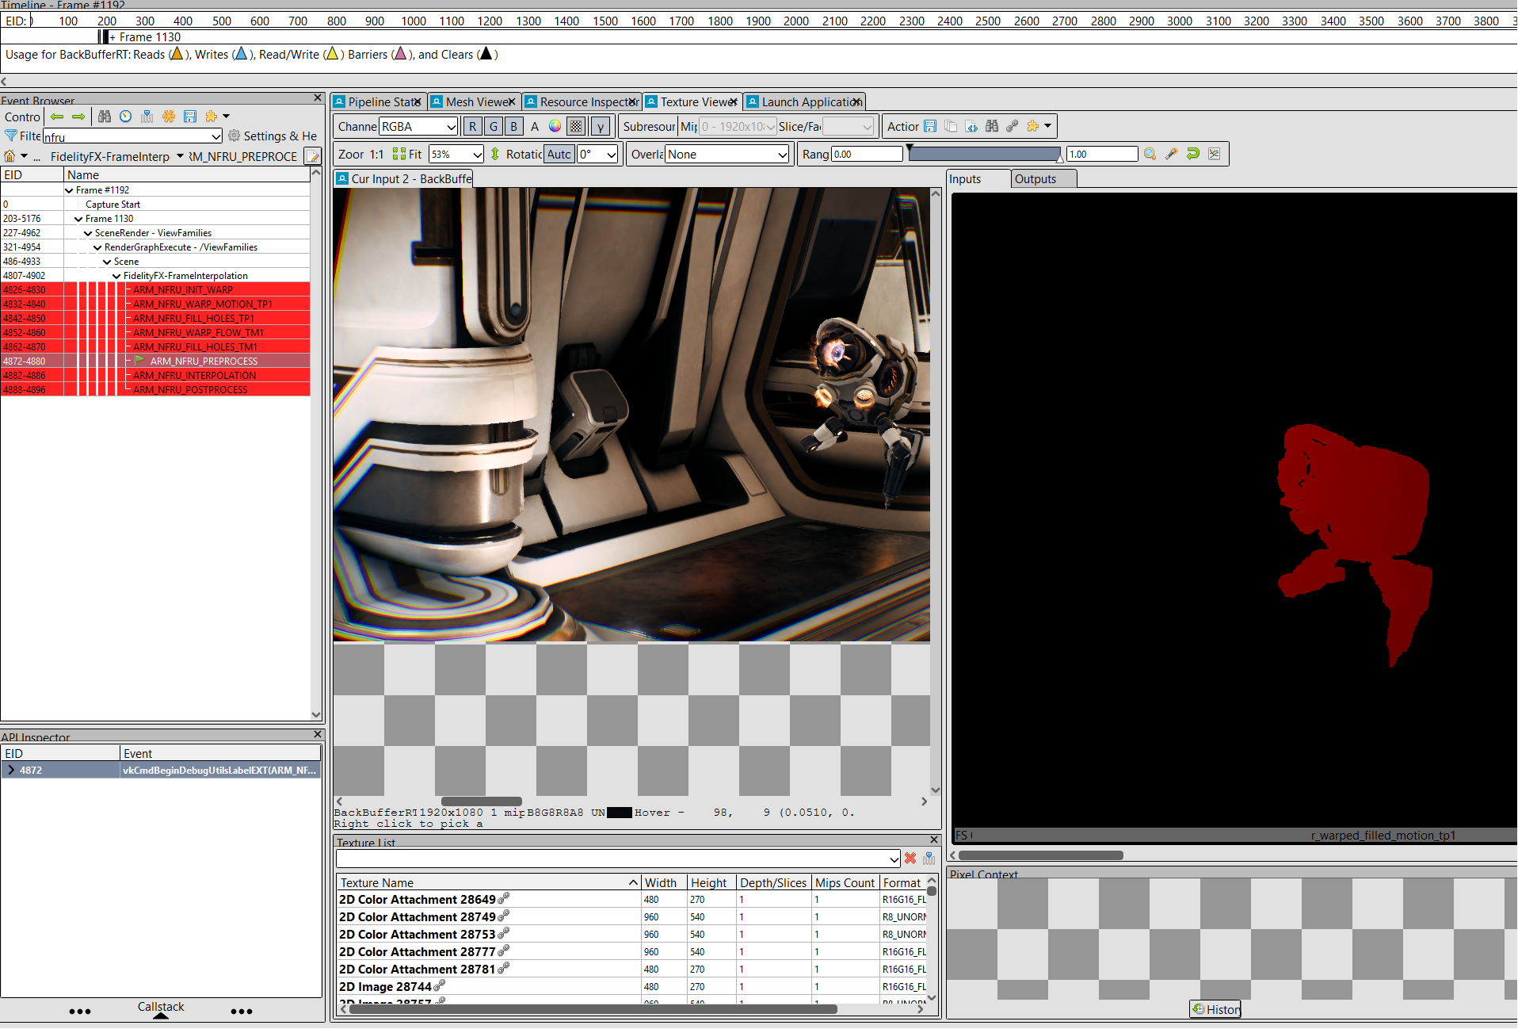Click the History button in Pixel Context
The image size is (1518, 1029).
[1215, 1009]
